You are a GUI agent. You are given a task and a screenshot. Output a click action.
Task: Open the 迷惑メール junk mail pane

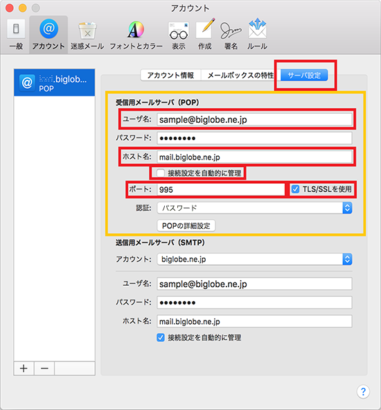pos(87,35)
